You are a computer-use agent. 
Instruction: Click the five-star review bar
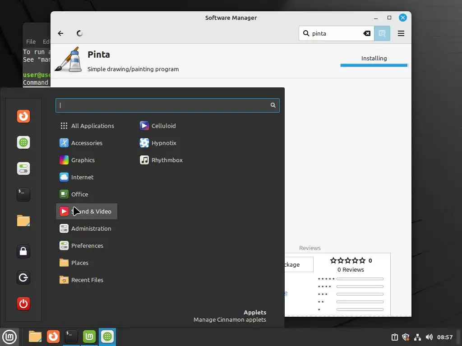(360, 279)
